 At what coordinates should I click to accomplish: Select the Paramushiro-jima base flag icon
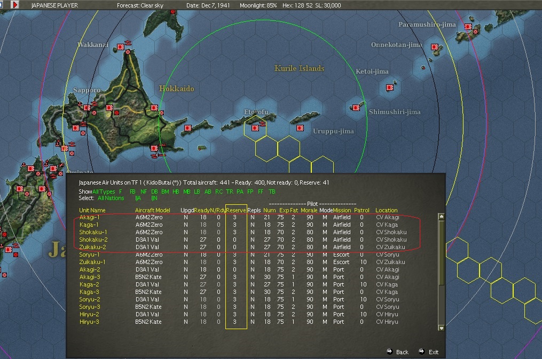[x=468, y=27]
